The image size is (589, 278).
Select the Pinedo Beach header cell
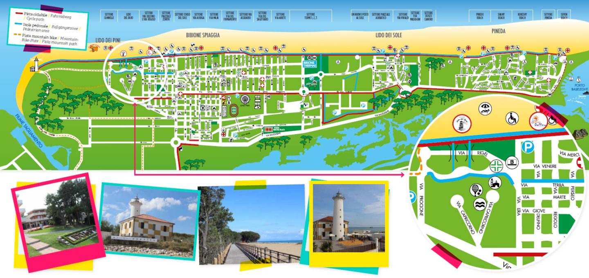click(x=480, y=16)
